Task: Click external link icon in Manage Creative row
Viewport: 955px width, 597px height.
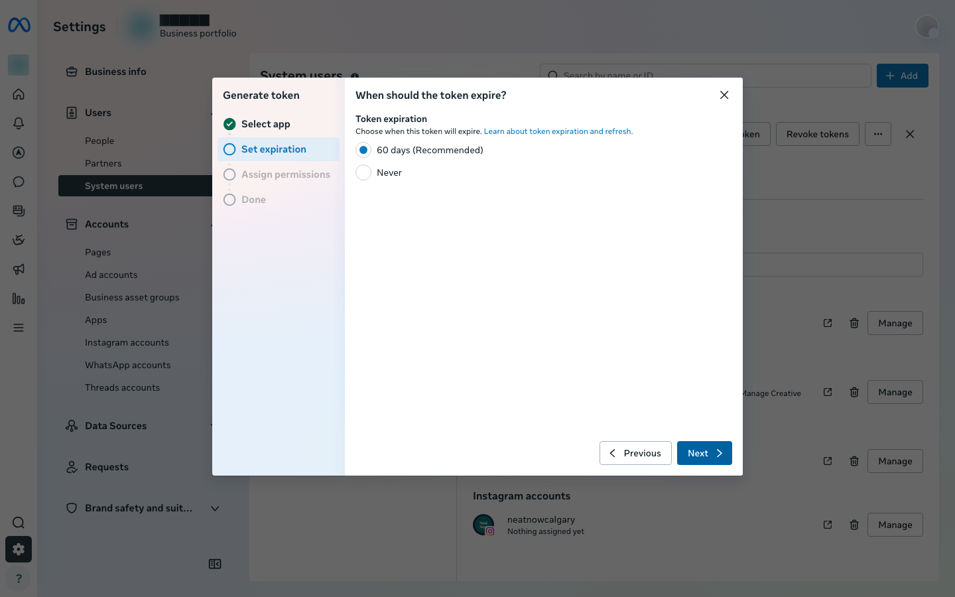Action: (828, 392)
